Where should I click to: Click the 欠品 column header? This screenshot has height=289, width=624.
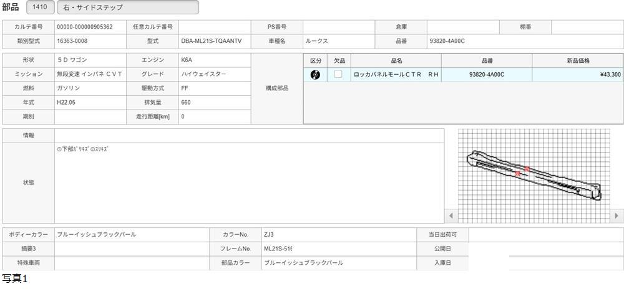pyautogui.click(x=339, y=60)
